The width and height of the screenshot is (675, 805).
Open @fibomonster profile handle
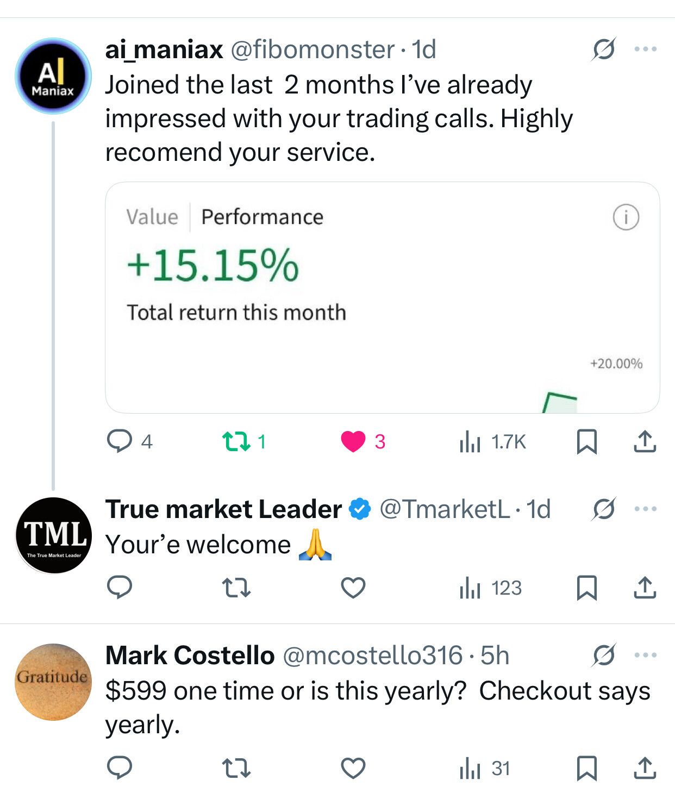[313, 49]
